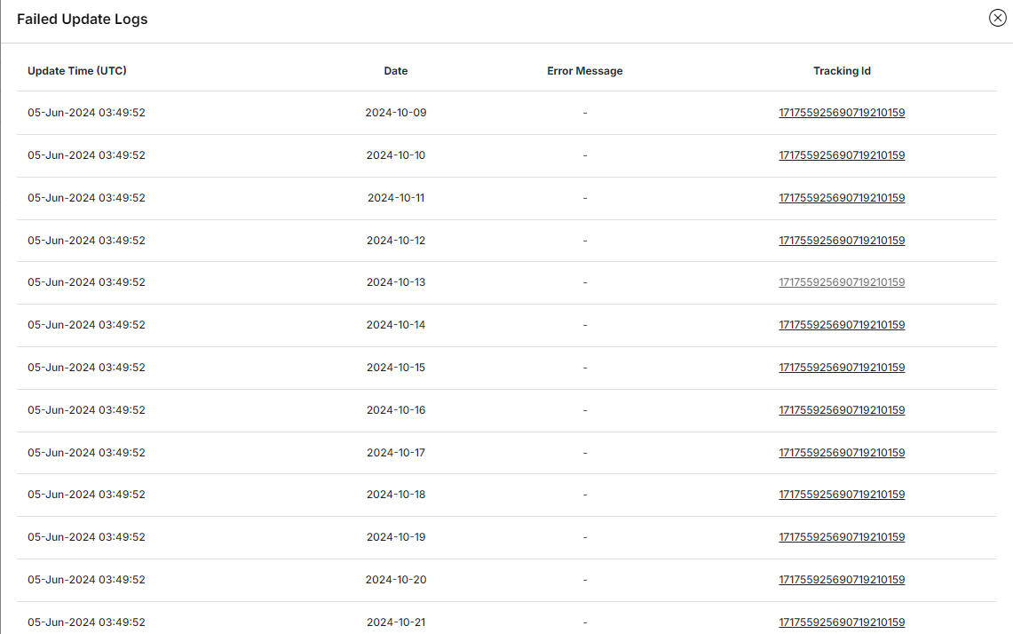Click the Tracking Id column header
This screenshot has width=1013, height=634.
(x=842, y=71)
